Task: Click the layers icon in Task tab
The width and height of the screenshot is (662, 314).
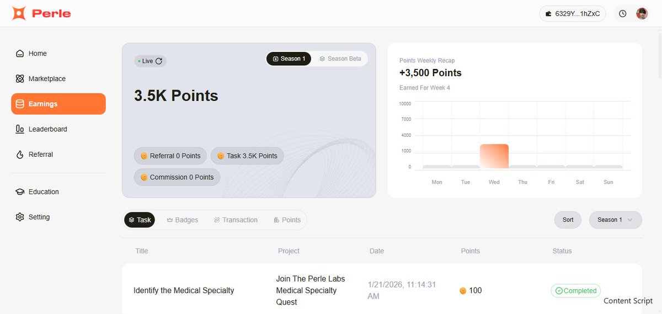Action: 131,220
